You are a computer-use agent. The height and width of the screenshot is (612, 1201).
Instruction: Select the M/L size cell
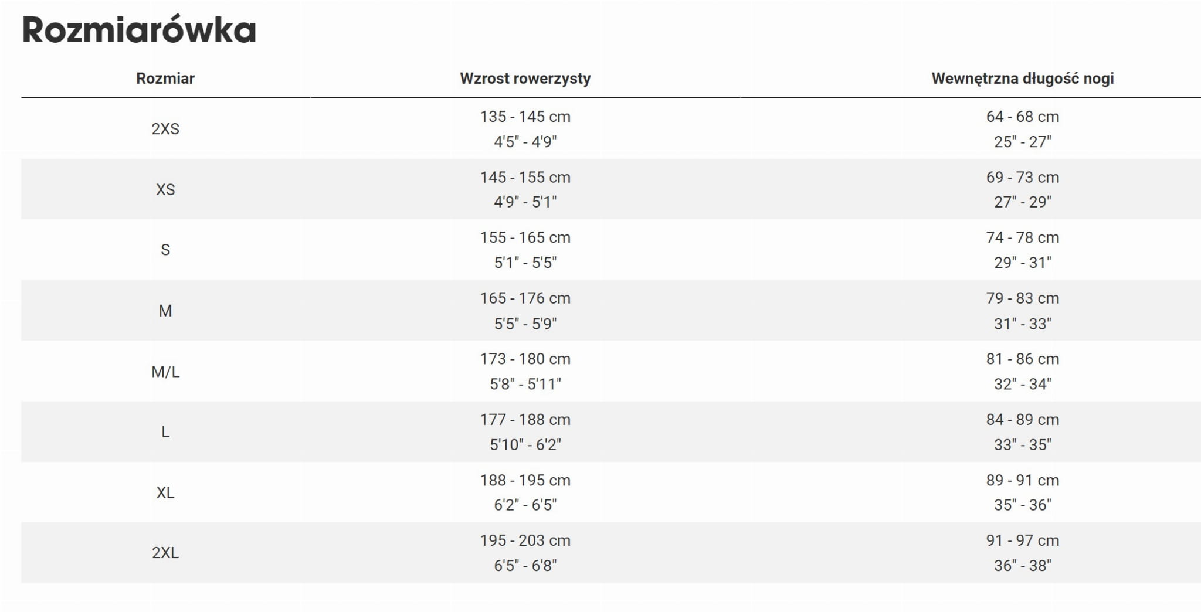pos(165,372)
